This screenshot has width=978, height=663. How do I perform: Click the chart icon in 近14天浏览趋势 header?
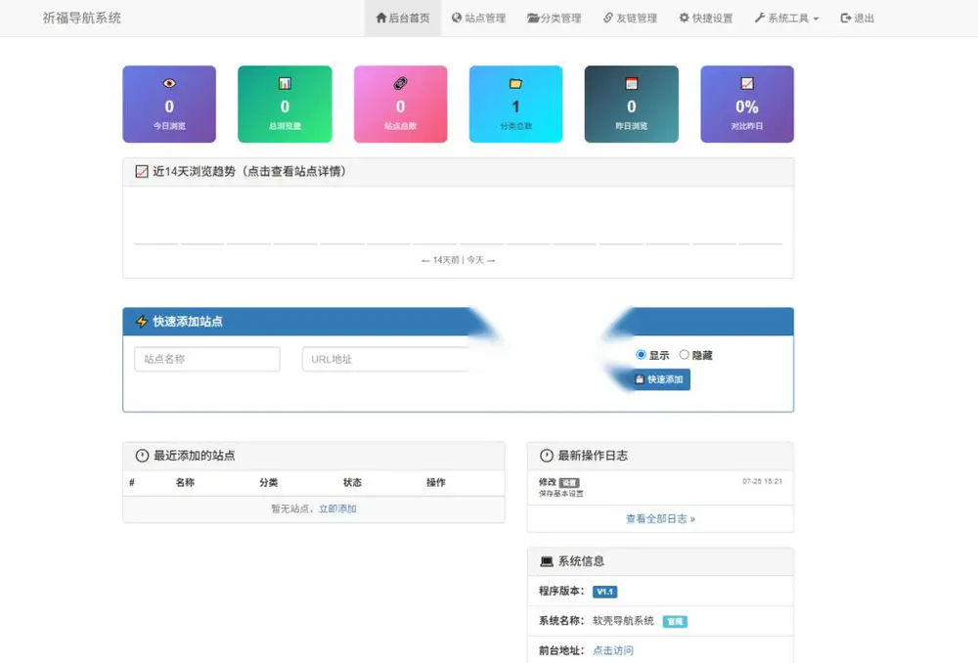(x=142, y=171)
